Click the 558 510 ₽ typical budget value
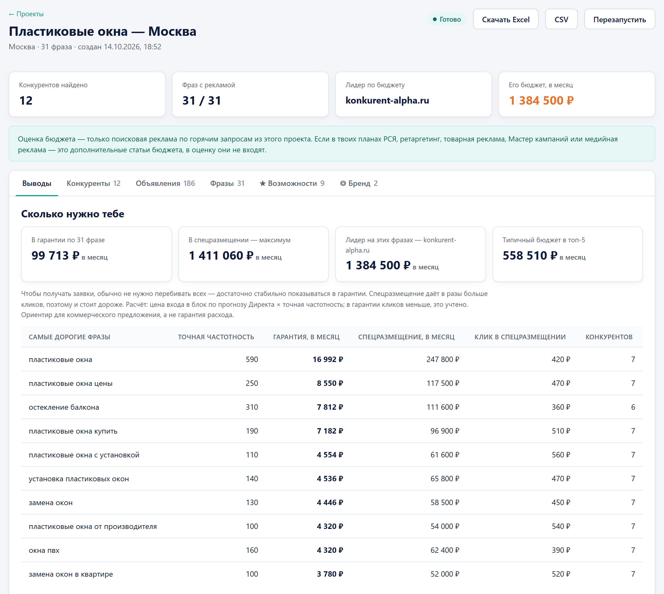664x594 pixels. click(x=530, y=256)
